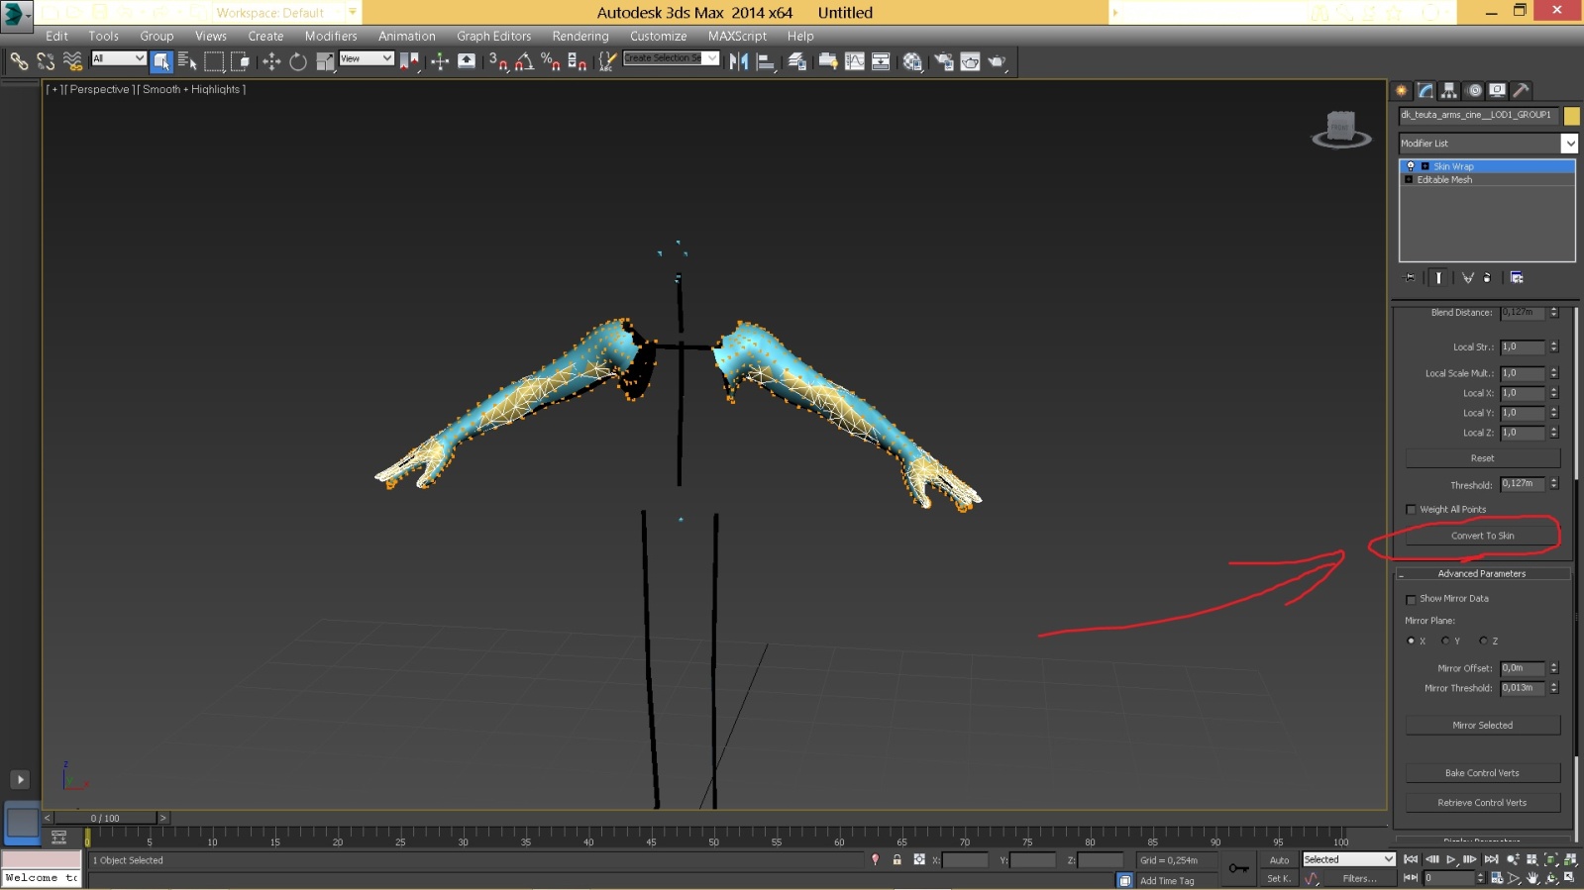This screenshot has width=1584, height=890.
Task: Click Make Unique icon below stack
Action: [1468, 278]
